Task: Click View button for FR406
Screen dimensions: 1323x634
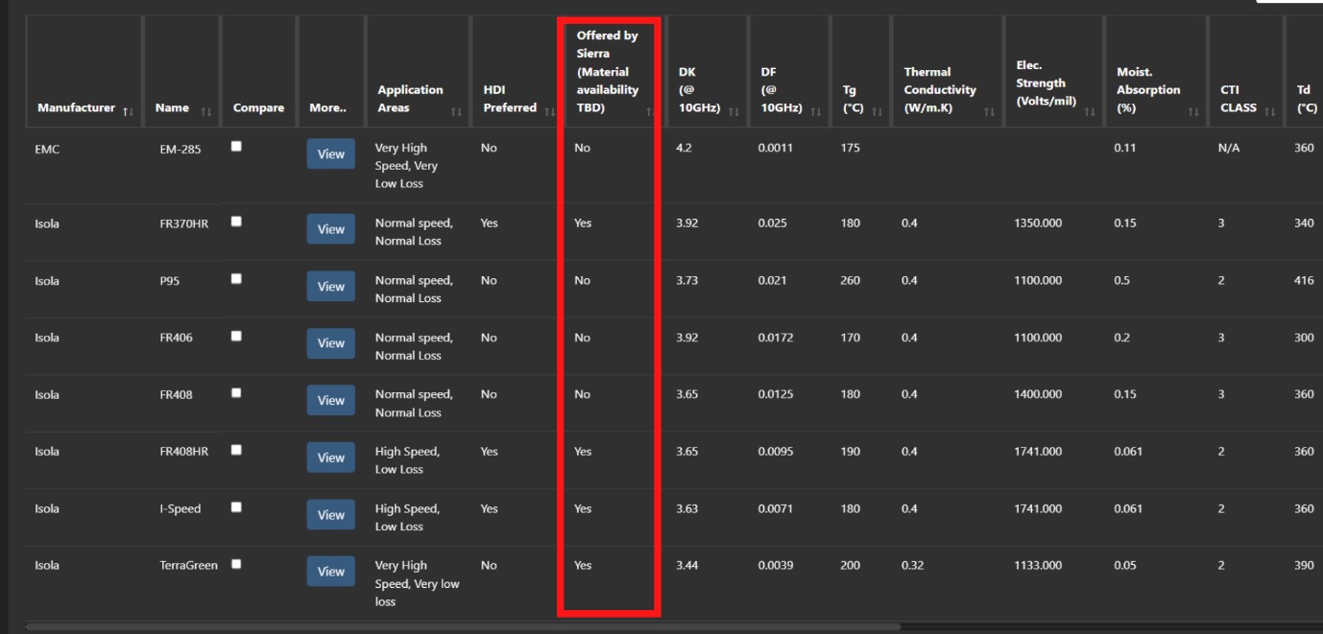Action: (331, 342)
